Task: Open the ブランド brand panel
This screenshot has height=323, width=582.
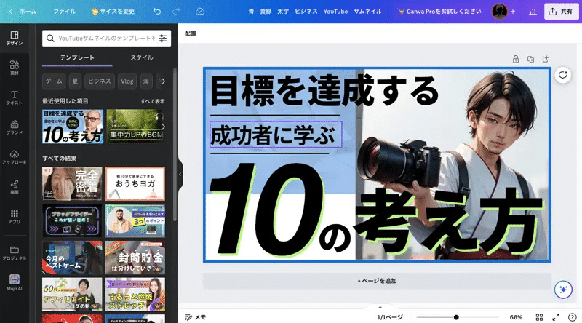Action: pyautogui.click(x=14, y=127)
